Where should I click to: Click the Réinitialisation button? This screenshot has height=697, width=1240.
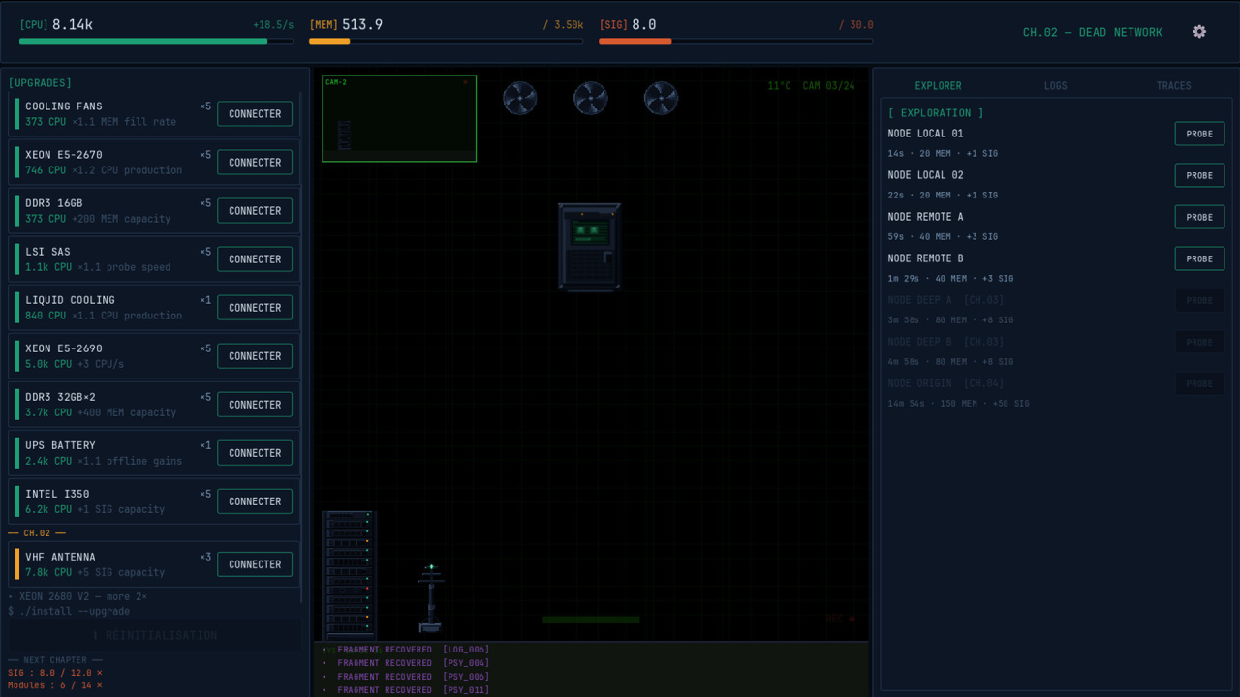pos(155,635)
